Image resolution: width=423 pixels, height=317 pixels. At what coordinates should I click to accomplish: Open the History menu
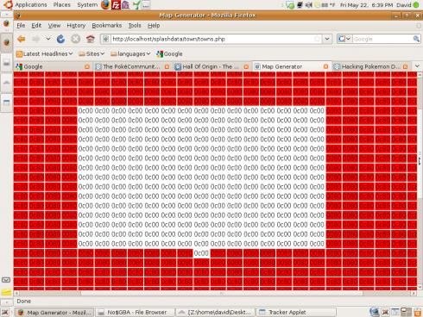click(x=76, y=26)
